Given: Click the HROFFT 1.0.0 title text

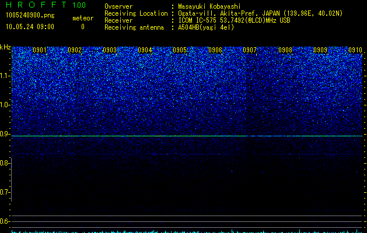Looking at the screenshot, I should pyautogui.click(x=46, y=5).
